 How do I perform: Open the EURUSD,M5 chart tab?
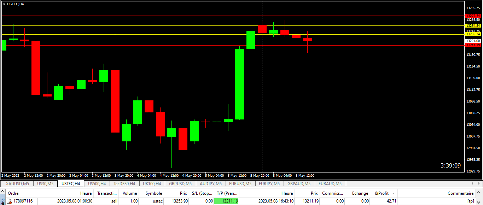pyautogui.click(x=240, y=184)
